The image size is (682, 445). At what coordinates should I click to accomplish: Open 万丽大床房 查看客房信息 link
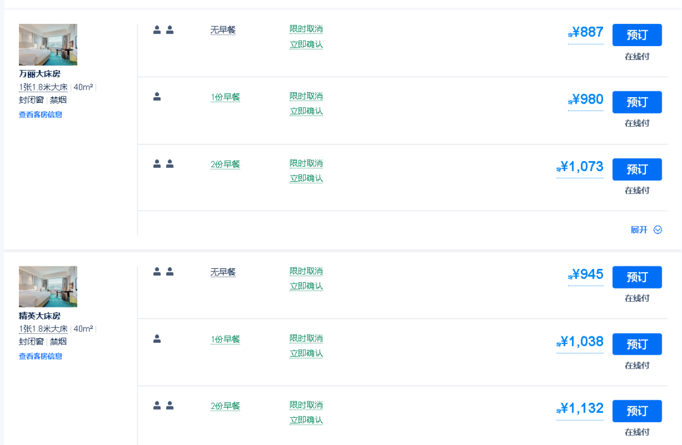[40, 115]
